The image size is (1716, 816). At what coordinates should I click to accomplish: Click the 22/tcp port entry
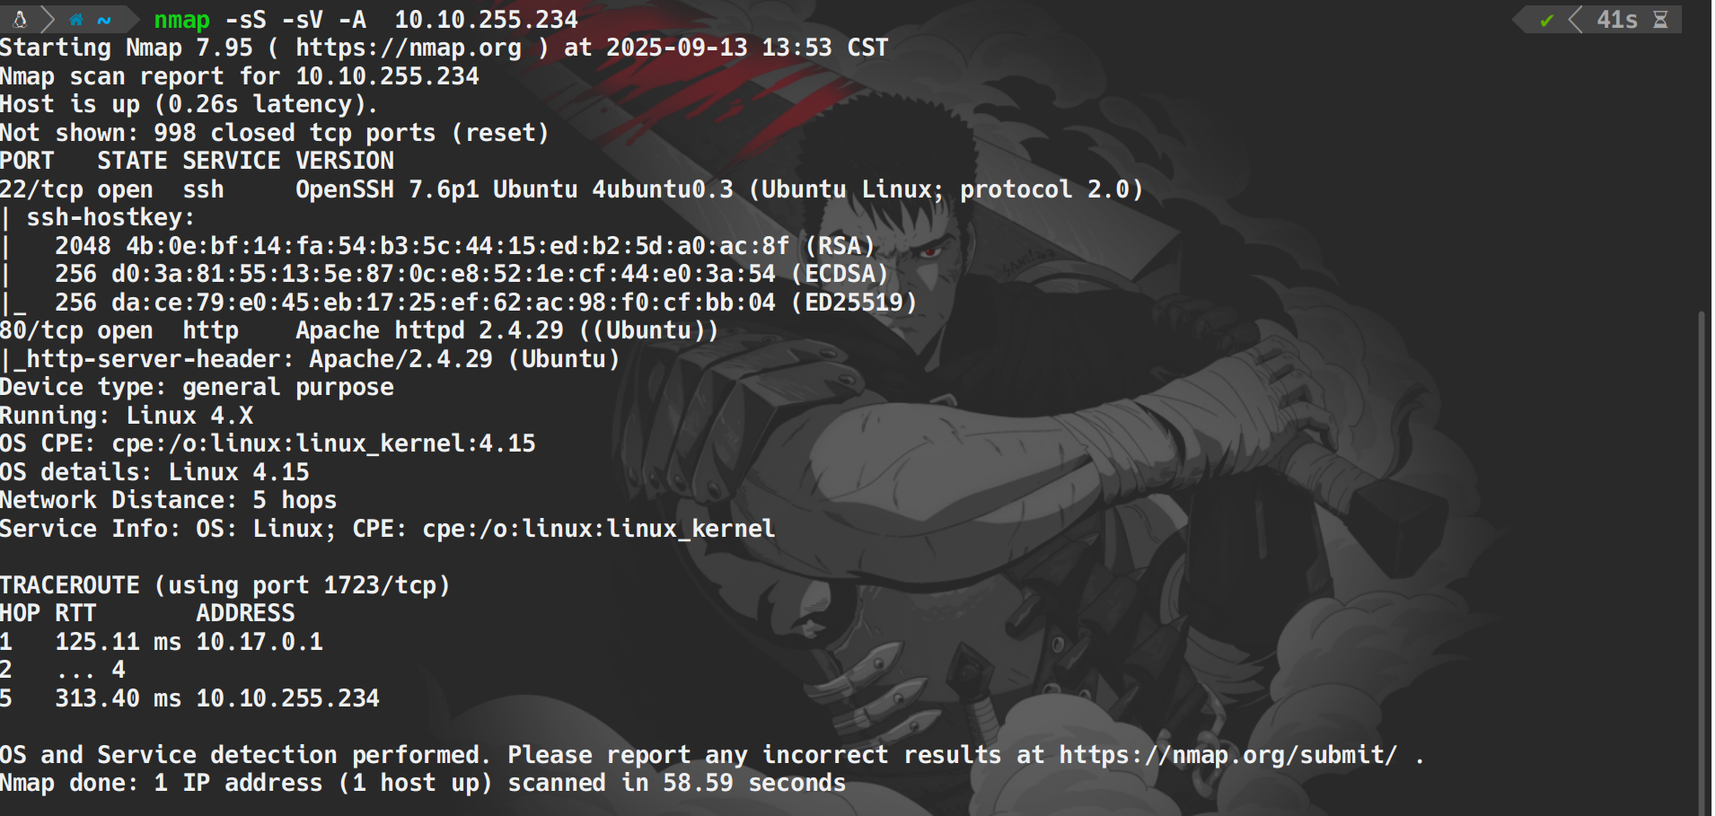click(41, 189)
